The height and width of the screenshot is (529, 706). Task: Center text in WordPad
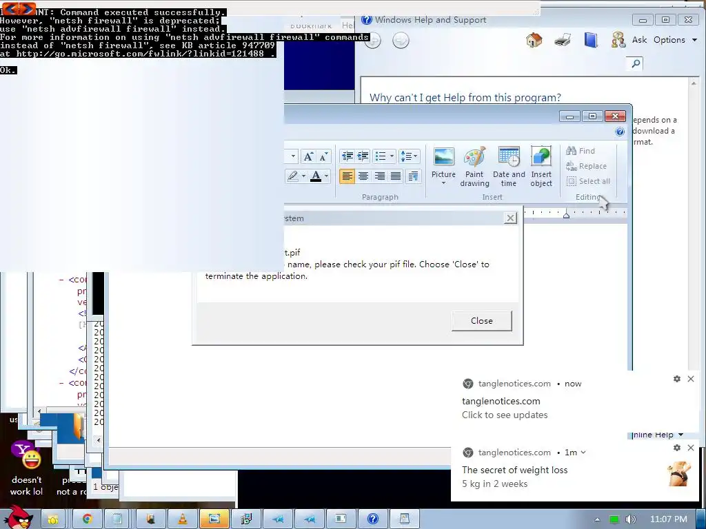pyautogui.click(x=363, y=176)
